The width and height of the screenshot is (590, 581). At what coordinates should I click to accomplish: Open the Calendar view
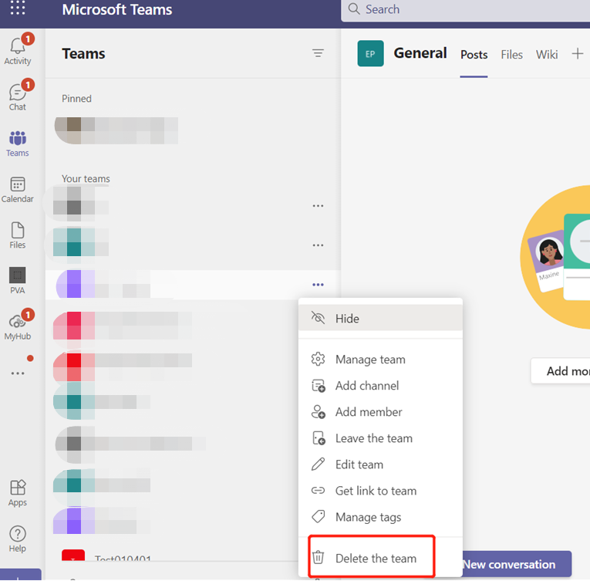pyautogui.click(x=17, y=190)
